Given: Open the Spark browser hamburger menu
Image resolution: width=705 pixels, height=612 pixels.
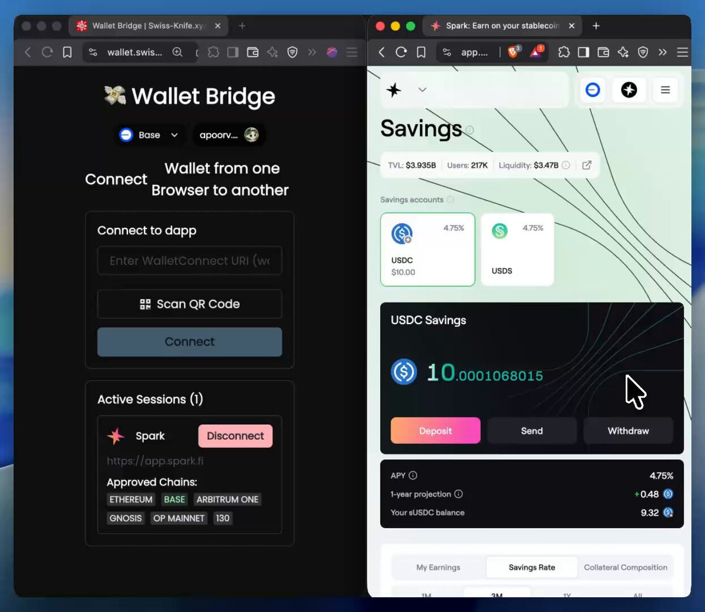Looking at the screenshot, I should coord(683,52).
